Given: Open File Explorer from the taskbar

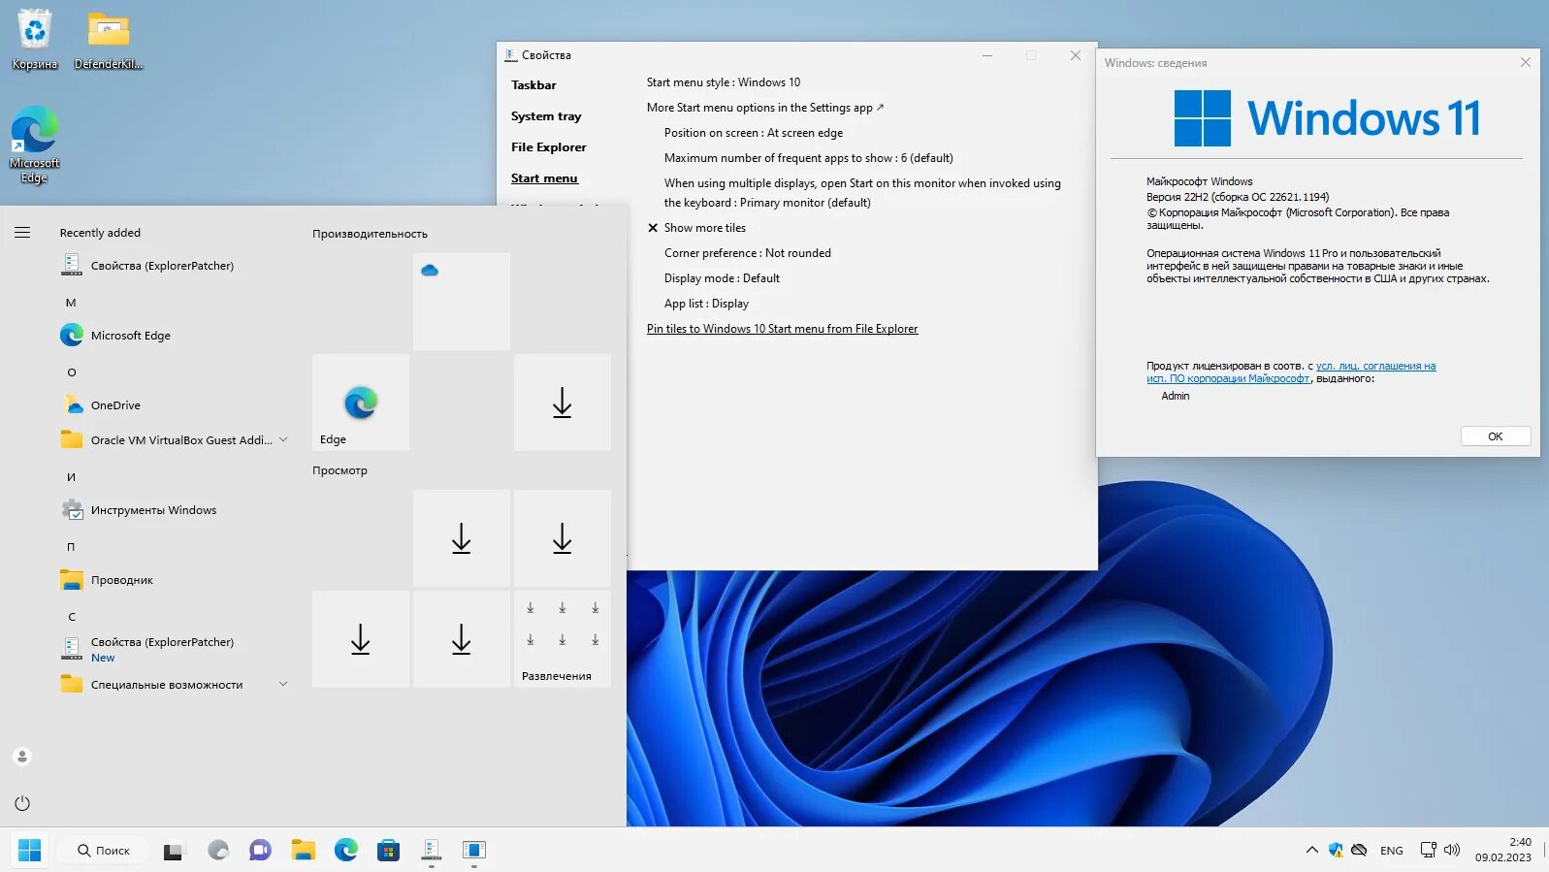Looking at the screenshot, I should pyautogui.click(x=304, y=851).
